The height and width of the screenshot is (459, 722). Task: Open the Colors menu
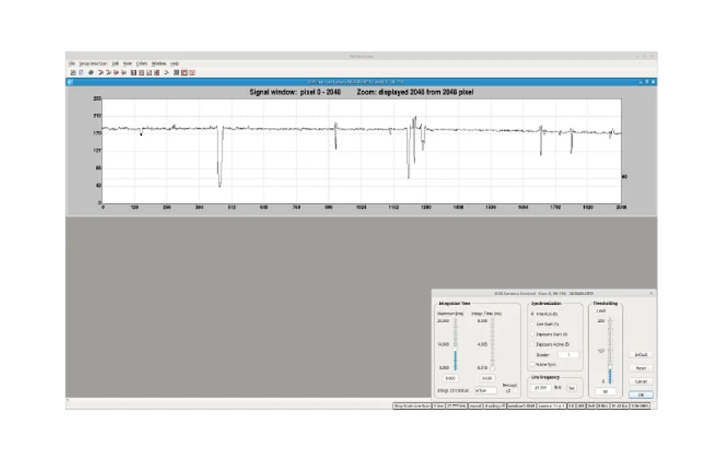point(141,63)
